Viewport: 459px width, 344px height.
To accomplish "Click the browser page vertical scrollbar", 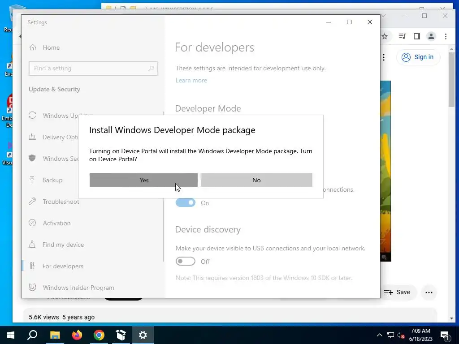I will click(x=451, y=80).
